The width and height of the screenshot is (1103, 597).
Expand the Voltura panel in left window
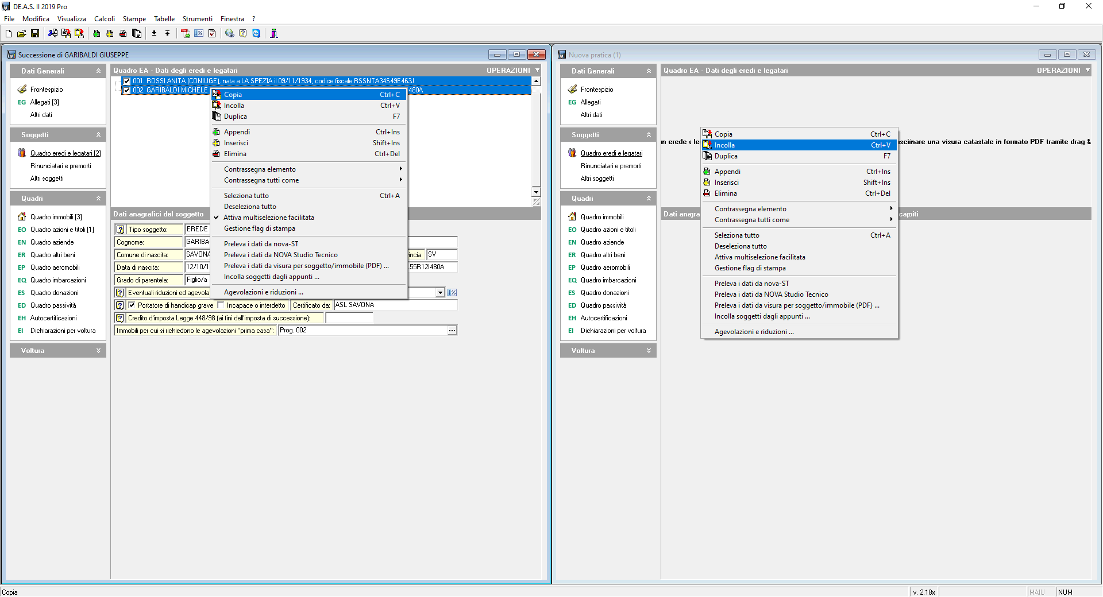[98, 351]
